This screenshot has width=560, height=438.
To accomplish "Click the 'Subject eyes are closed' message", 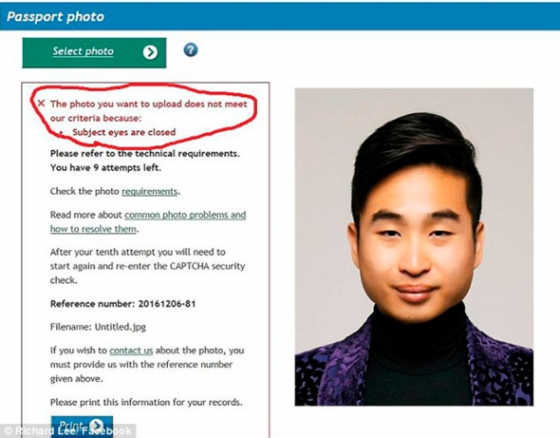I will [124, 132].
